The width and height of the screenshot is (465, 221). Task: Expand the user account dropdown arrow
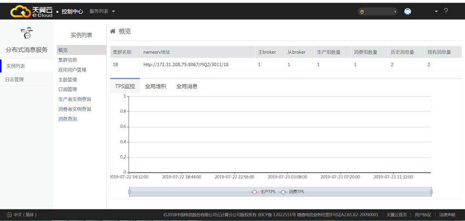[436, 11]
